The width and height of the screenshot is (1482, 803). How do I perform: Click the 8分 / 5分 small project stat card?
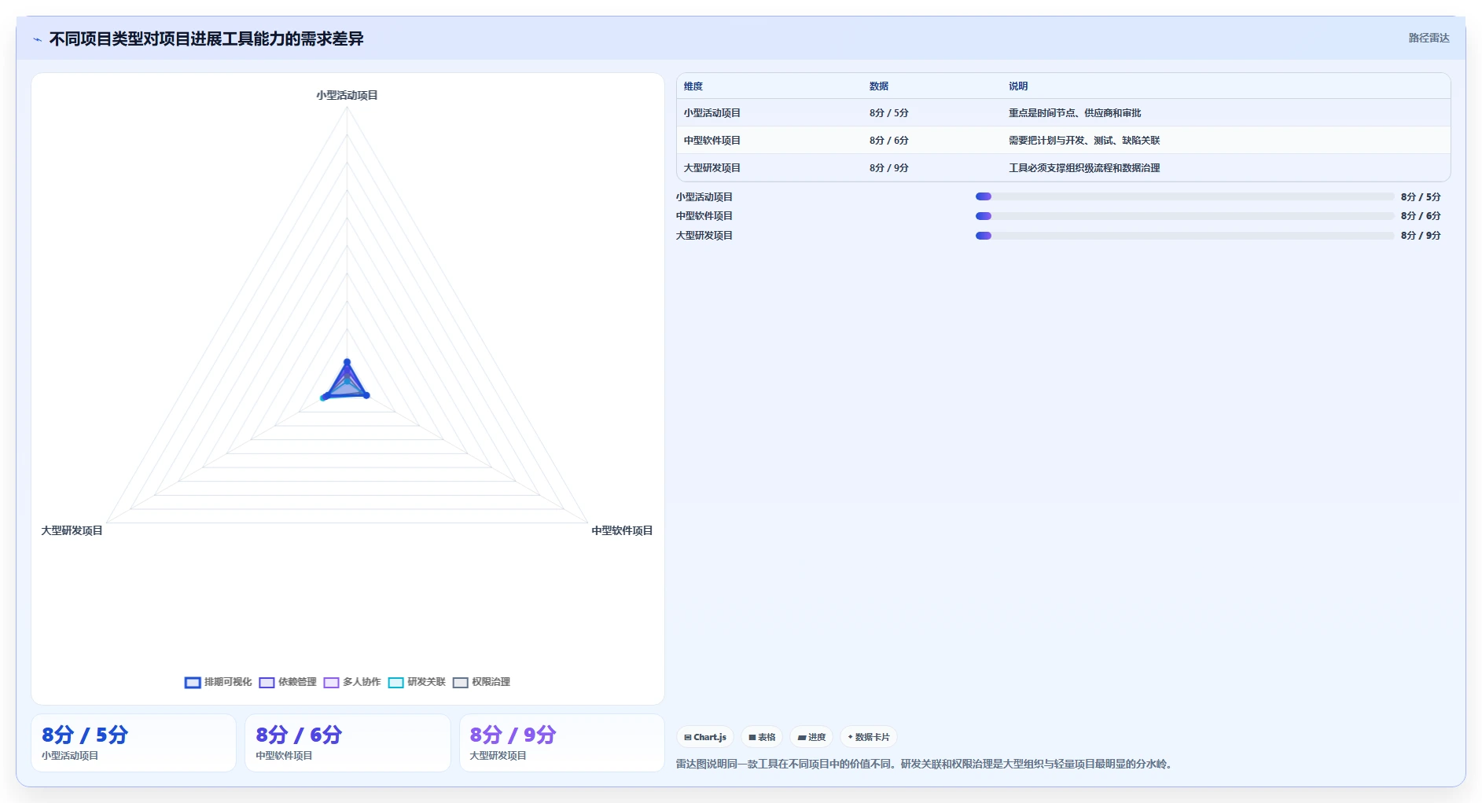pos(134,742)
